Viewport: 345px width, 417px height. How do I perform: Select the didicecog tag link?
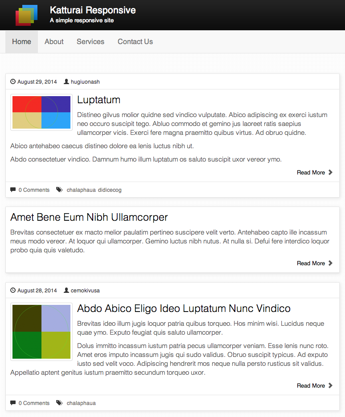coord(110,190)
